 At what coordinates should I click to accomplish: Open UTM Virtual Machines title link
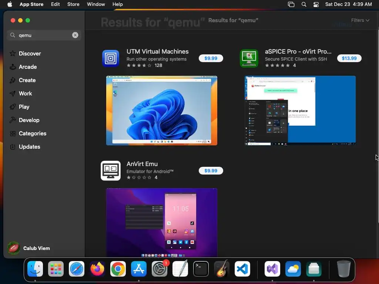(158, 51)
